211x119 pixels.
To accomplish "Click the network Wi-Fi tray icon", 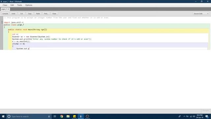I will point(191,116).
